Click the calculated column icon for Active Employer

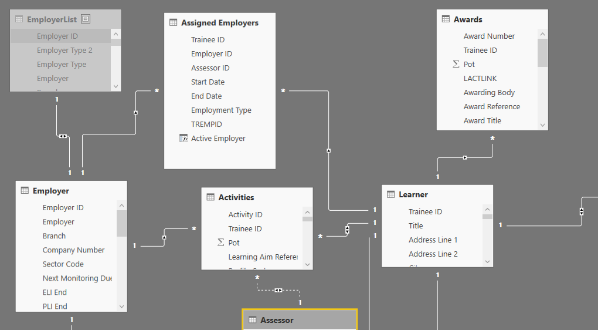point(184,138)
